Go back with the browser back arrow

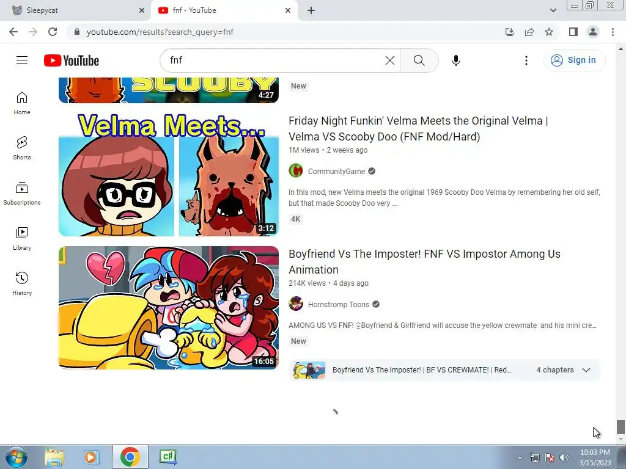coord(13,32)
